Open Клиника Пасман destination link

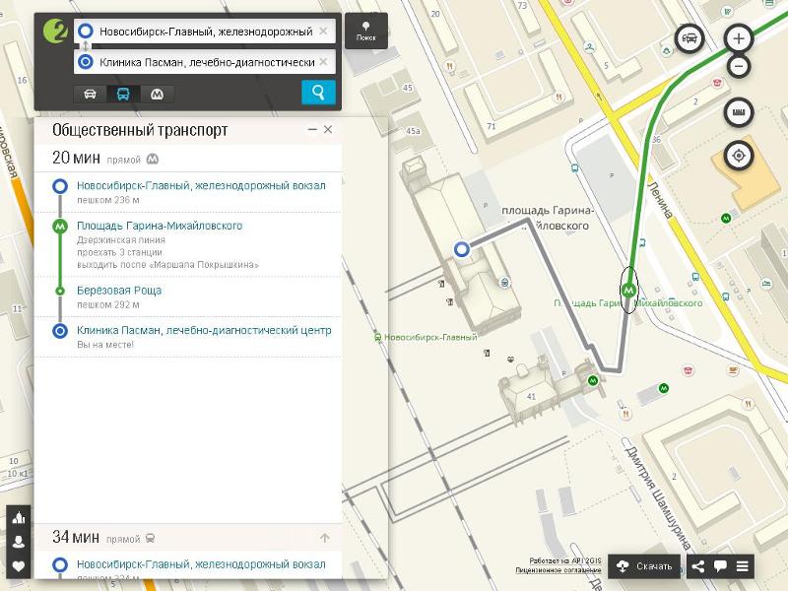click(204, 330)
